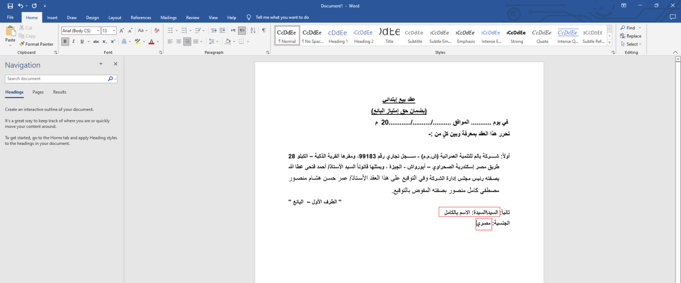Click the Paste clipboard icon
Viewport: 681px width, 283px height.
coord(10,32)
